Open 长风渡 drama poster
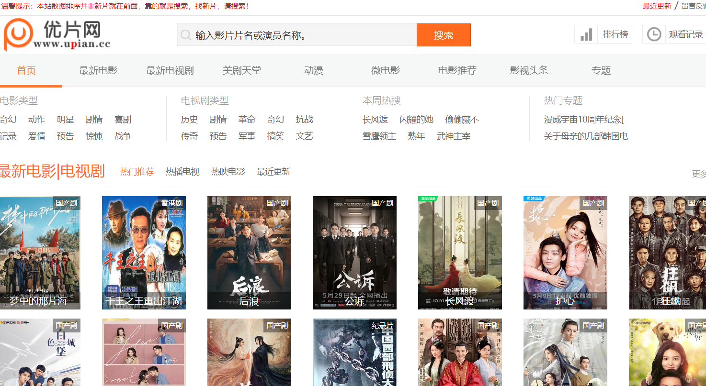Screen dimensions: 706x386 tap(460, 253)
